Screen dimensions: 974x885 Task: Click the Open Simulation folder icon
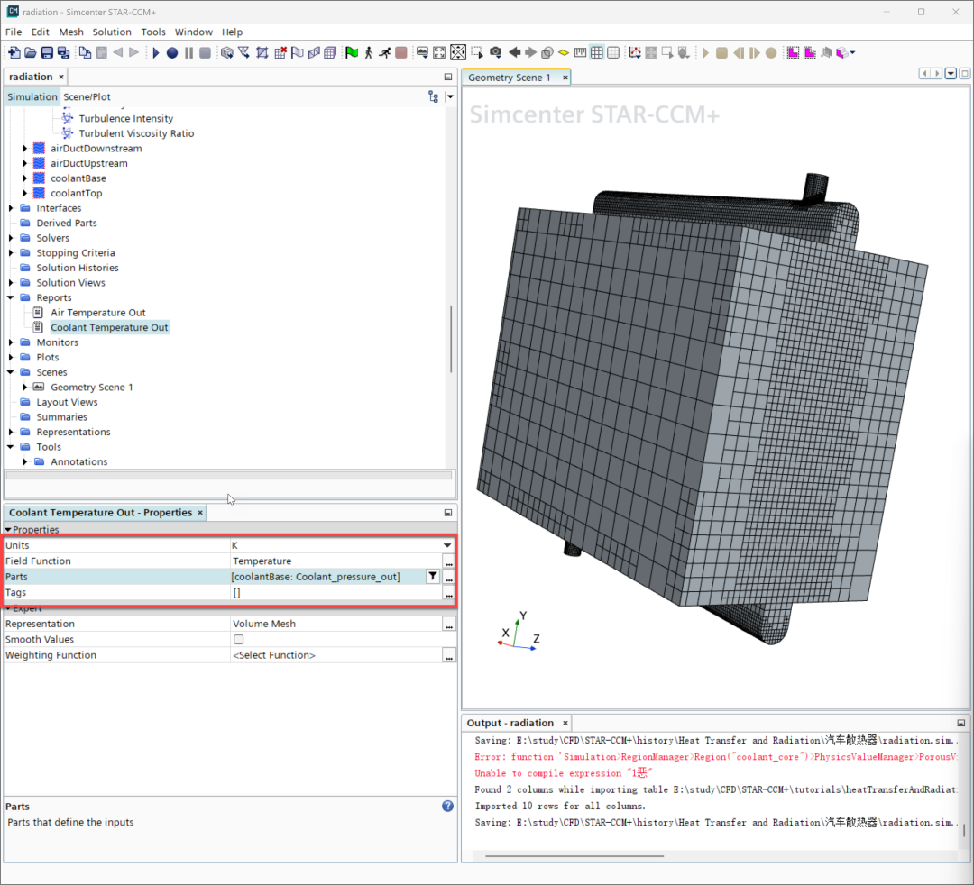30,53
